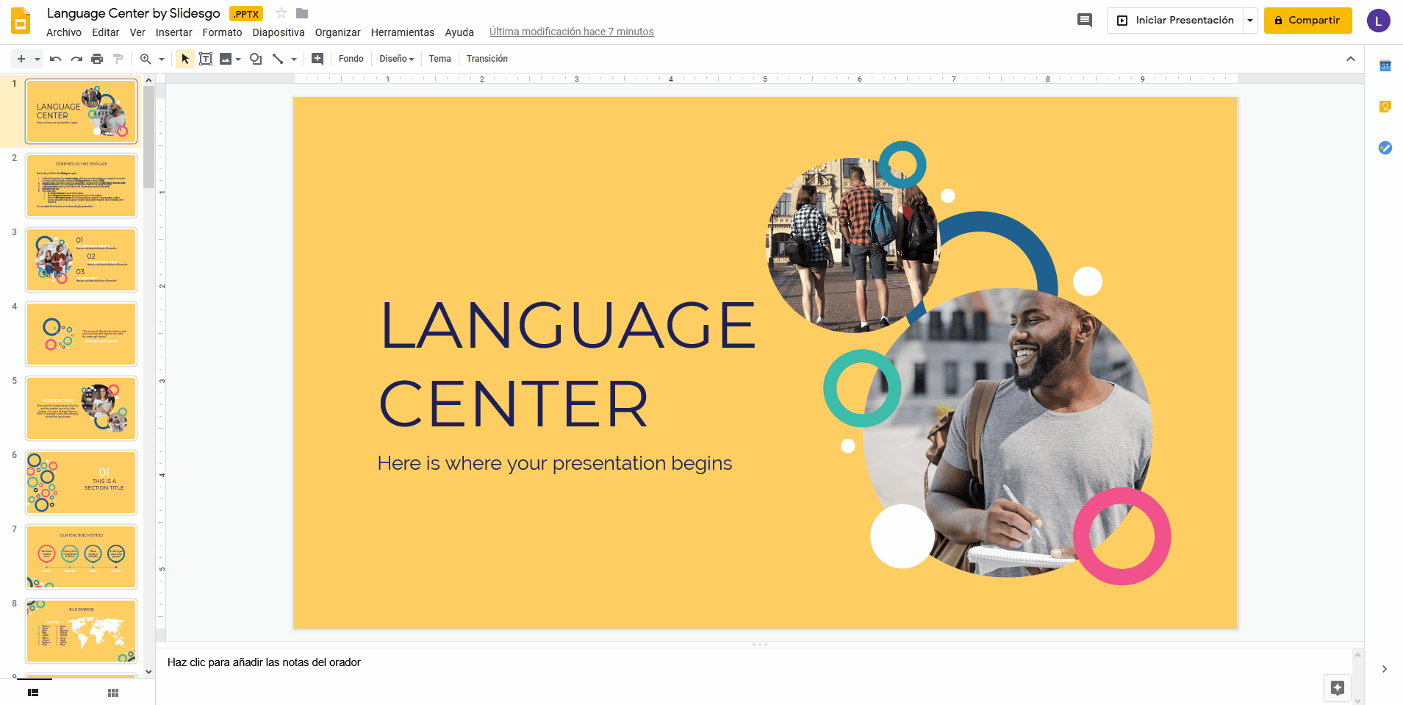Open the Formato menu

(223, 32)
